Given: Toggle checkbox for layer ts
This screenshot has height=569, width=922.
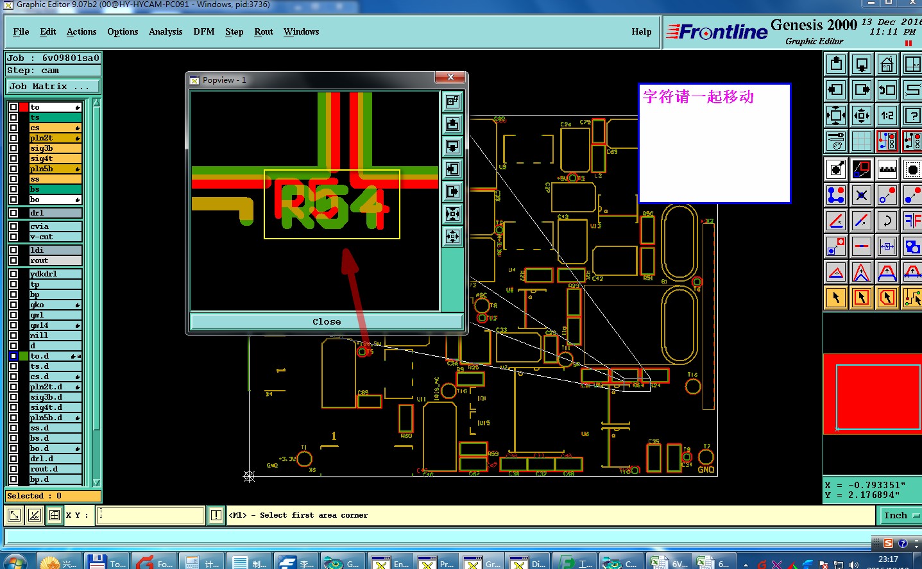Looking at the screenshot, I should pos(13,117).
